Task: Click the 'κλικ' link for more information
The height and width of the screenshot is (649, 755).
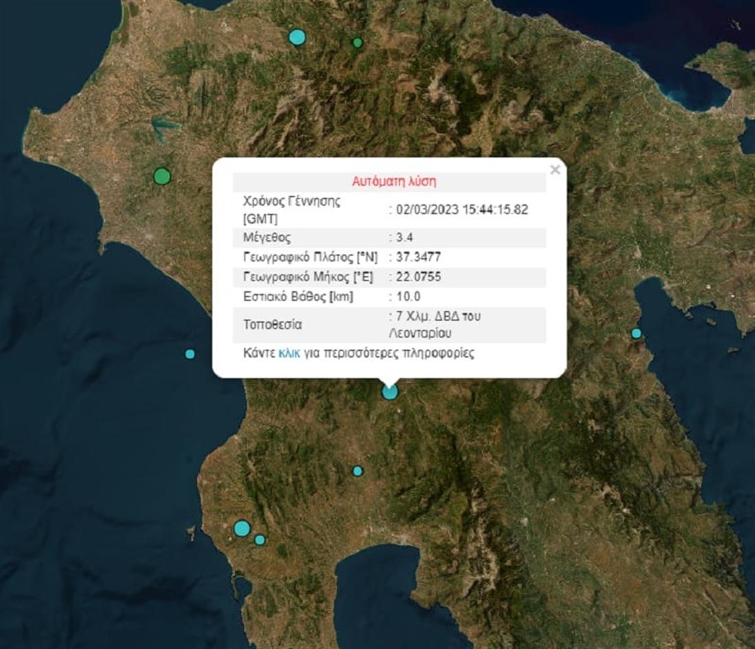Action: [289, 354]
